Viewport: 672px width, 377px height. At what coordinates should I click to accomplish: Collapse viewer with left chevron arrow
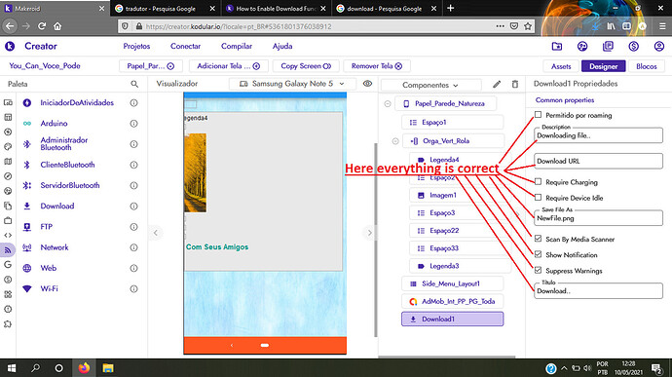tap(156, 233)
